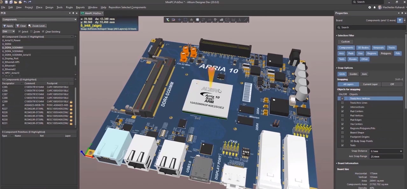This screenshot has height=189, width=407.
Task: Click the Apply button in PCB panel
Action: 8,26
